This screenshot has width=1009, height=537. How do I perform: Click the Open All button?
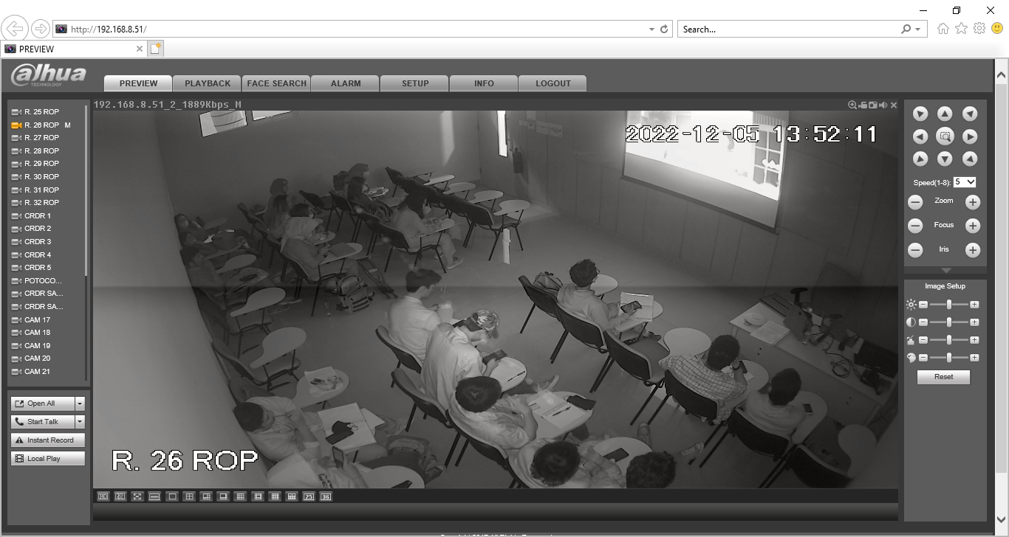[43, 403]
